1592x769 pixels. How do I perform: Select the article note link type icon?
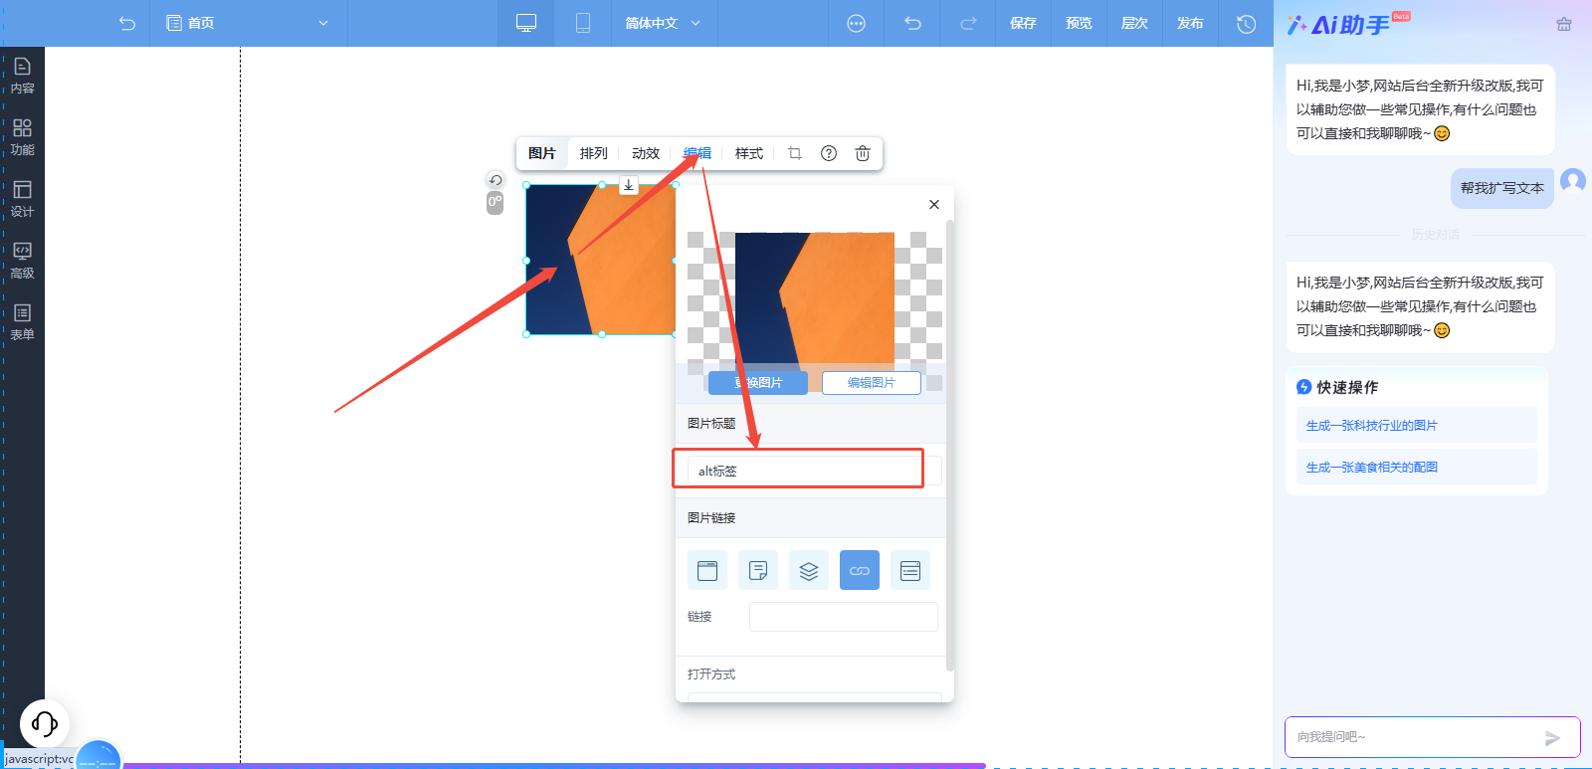(x=758, y=570)
